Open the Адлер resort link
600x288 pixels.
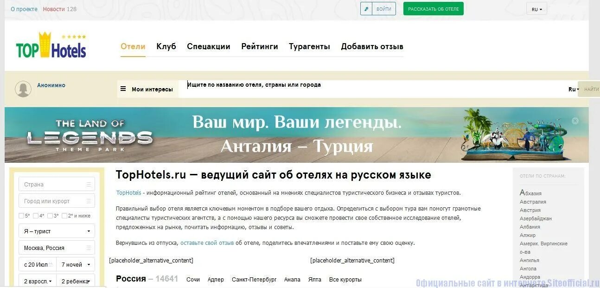coord(216,280)
